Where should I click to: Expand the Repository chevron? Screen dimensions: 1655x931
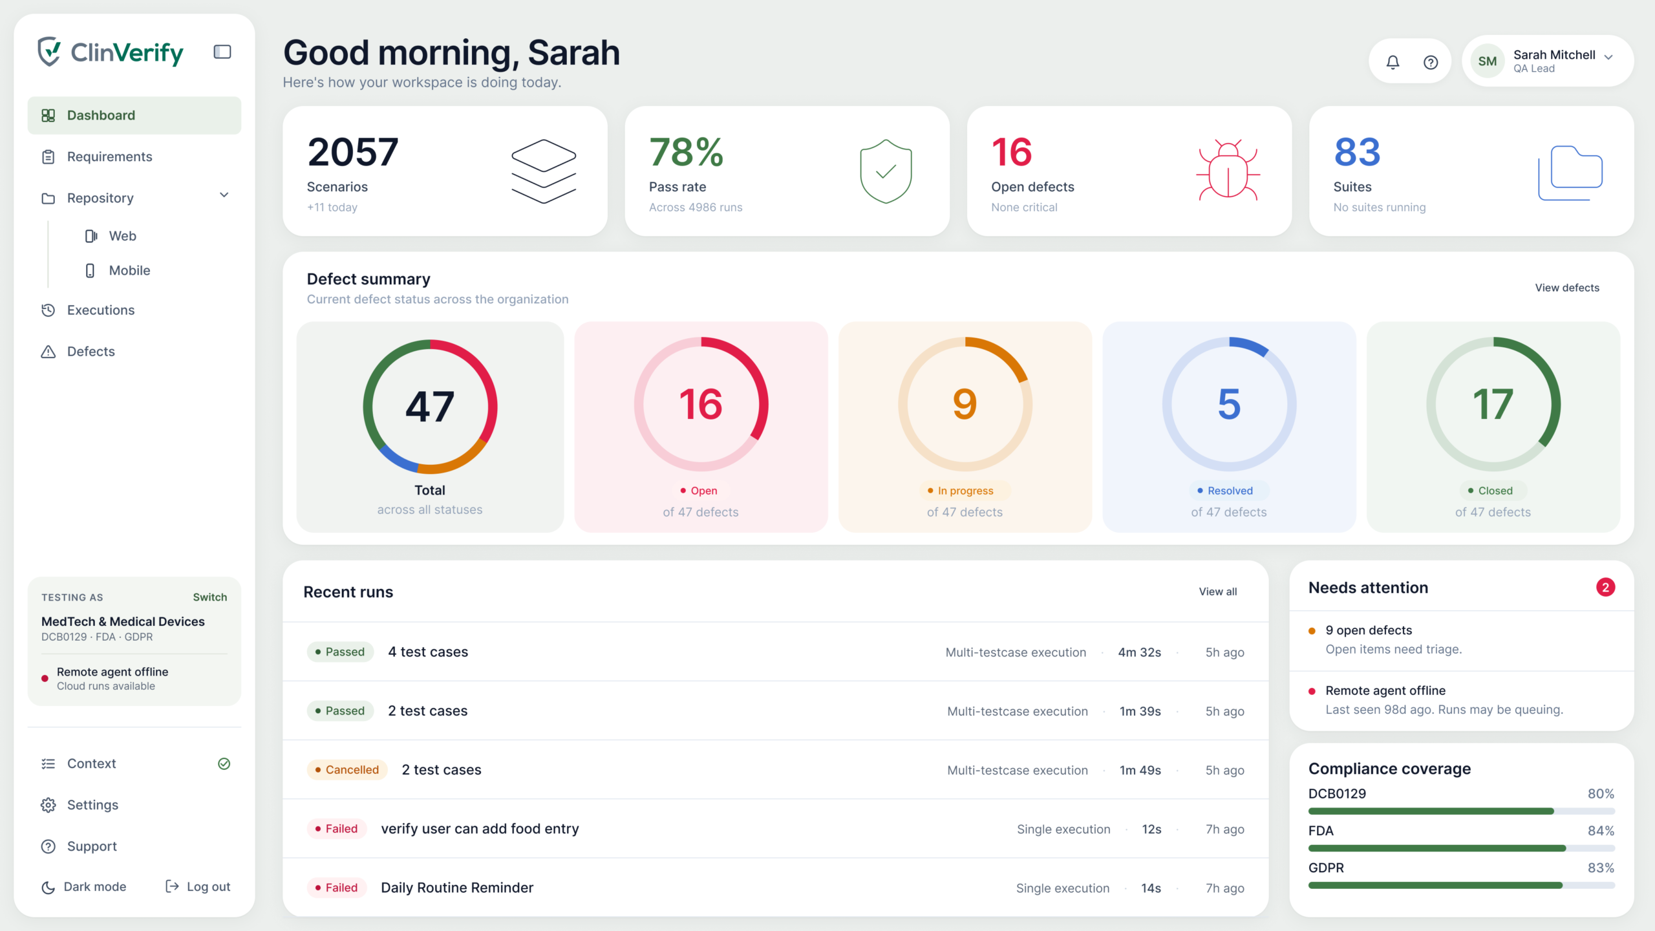click(224, 195)
